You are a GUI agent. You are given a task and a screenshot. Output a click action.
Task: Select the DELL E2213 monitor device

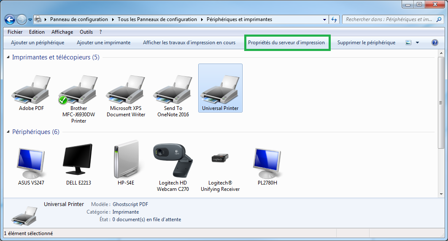click(78, 159)
